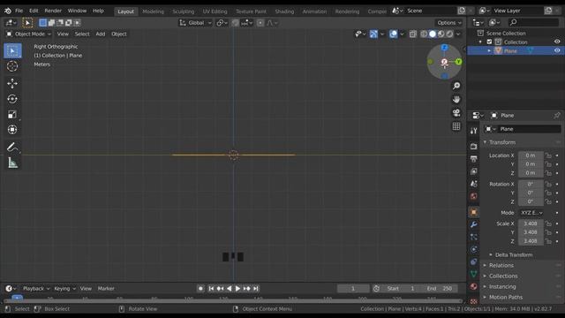Switch to material preview shading

click(441, 34)
